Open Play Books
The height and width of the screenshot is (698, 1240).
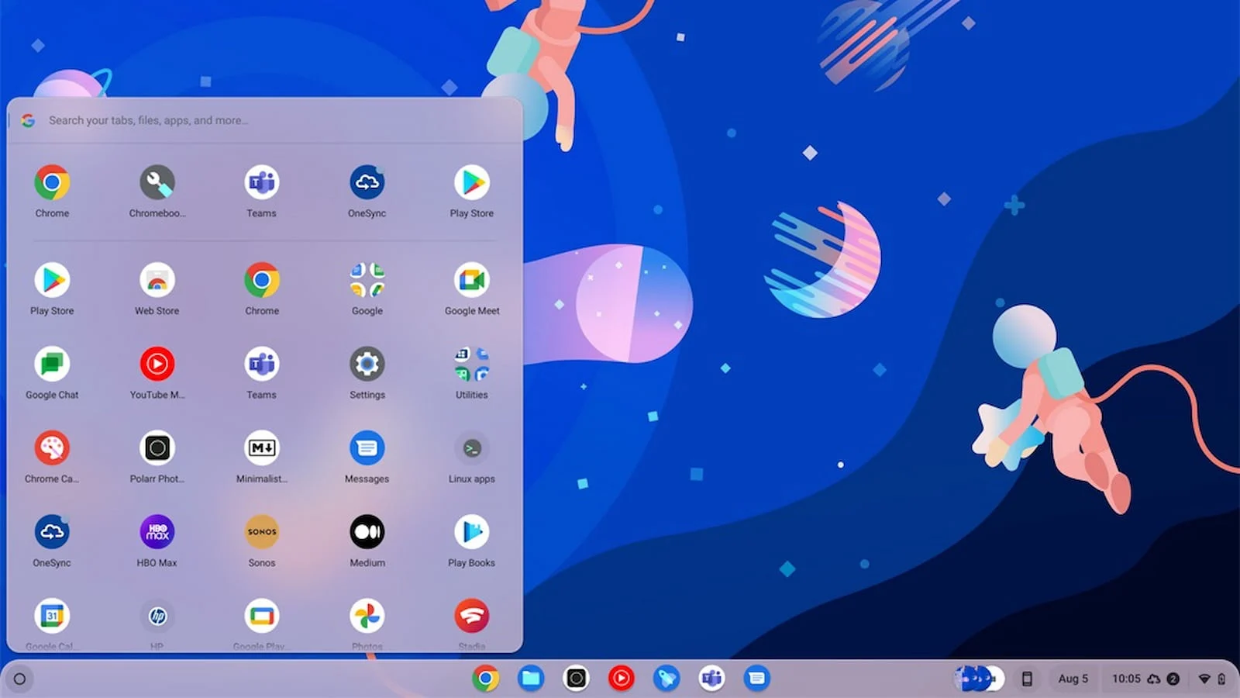(x=471, y=532)
